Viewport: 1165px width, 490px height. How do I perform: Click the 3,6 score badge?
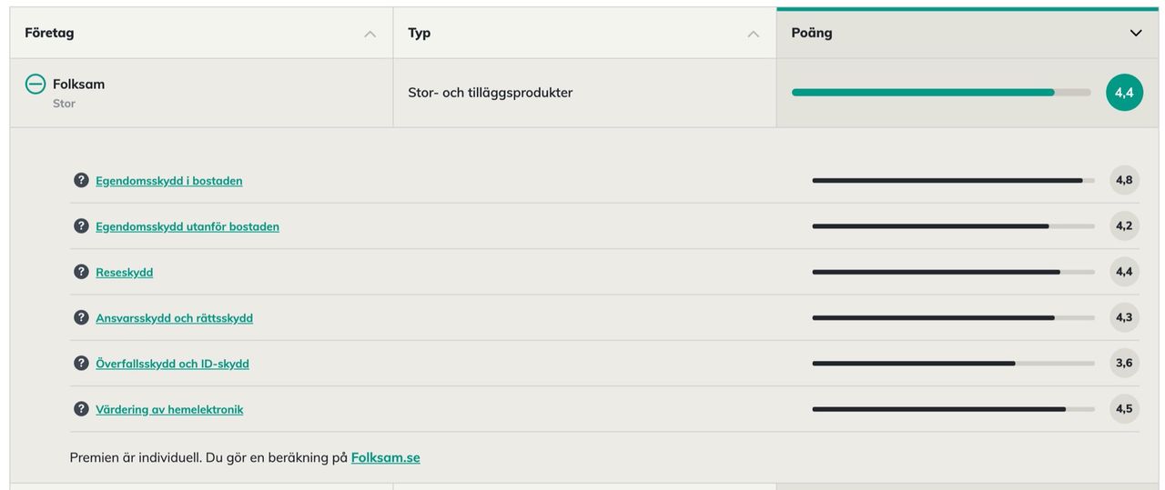pyautogui.click(x=1124, y=363)
